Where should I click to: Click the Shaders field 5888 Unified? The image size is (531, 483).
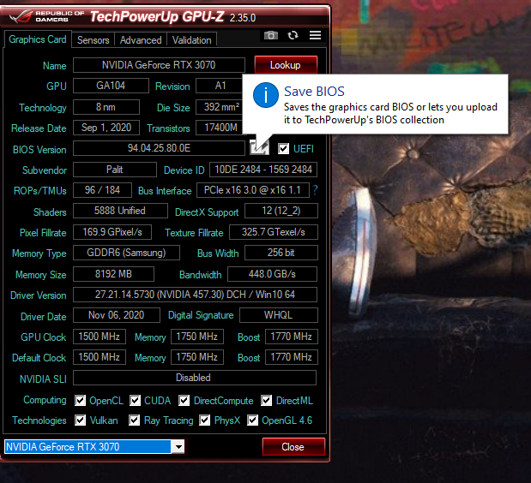click(x=120, y=211)
